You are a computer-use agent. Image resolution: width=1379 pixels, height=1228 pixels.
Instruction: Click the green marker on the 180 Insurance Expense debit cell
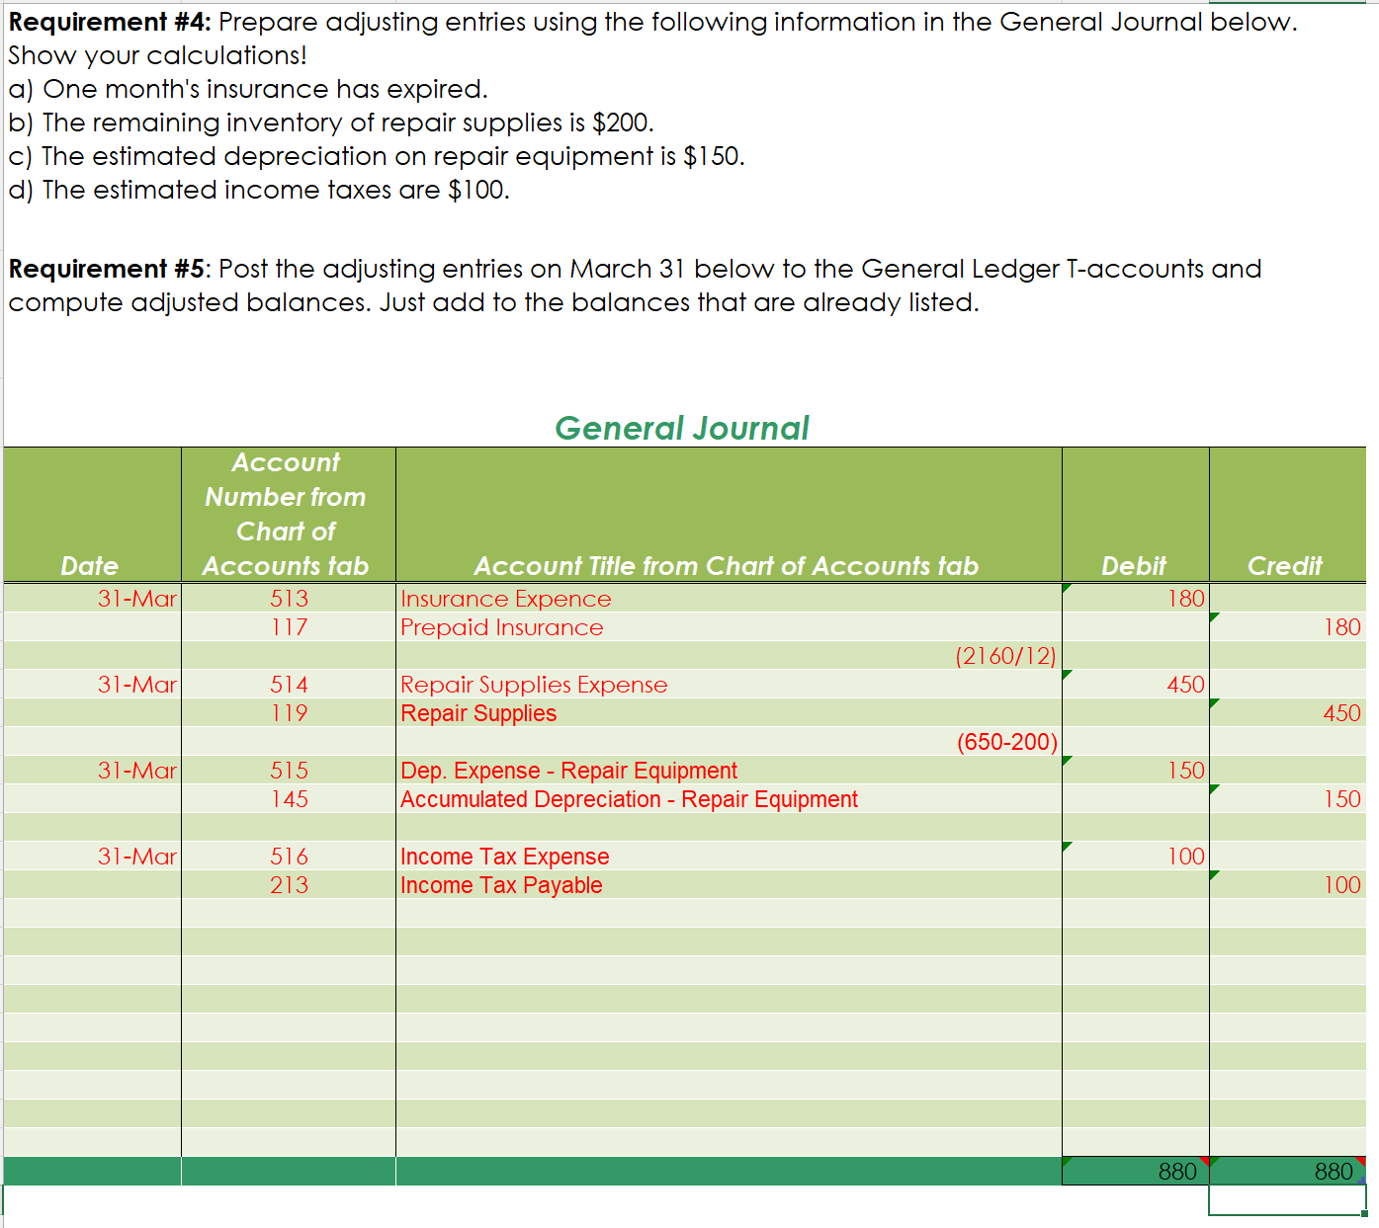point(1066,587)
